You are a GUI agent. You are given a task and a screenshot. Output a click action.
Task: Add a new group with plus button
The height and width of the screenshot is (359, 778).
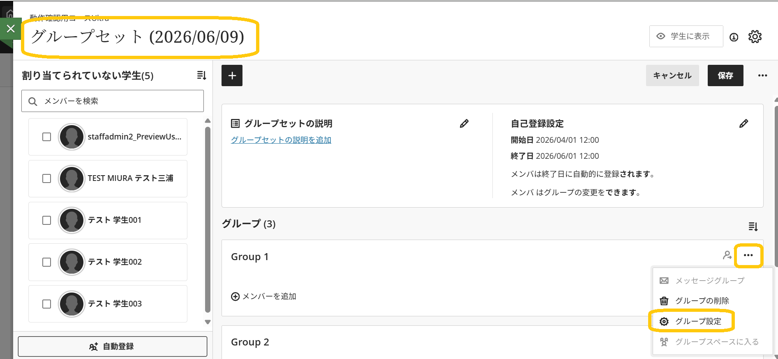point(232,75)
